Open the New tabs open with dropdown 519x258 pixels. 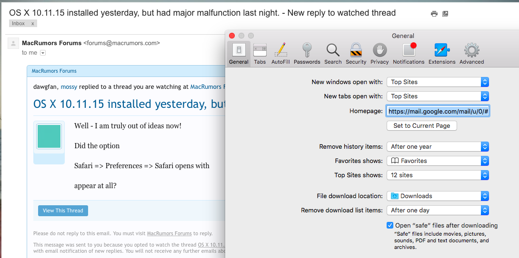click(x=438, y=96)
